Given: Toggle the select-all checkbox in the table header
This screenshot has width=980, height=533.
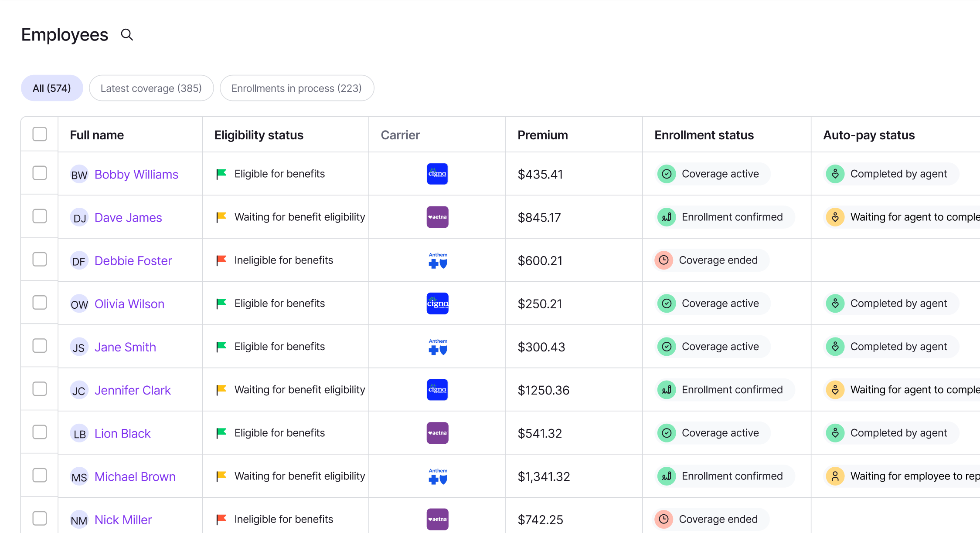Looking at the screenshot, I should (x=39, y=134).
